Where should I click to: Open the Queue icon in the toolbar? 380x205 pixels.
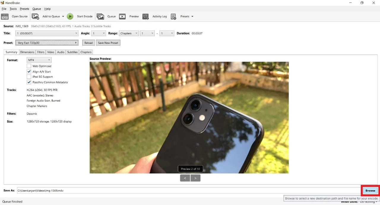coord(100,16)
